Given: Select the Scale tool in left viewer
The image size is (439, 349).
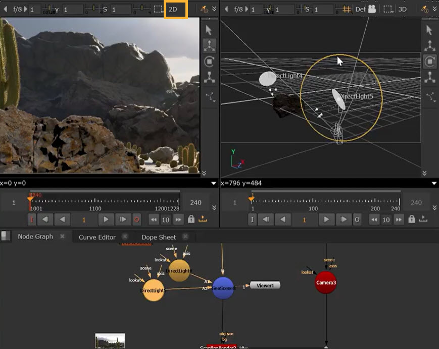Looking at the screenshot, I should coord(209,78).
